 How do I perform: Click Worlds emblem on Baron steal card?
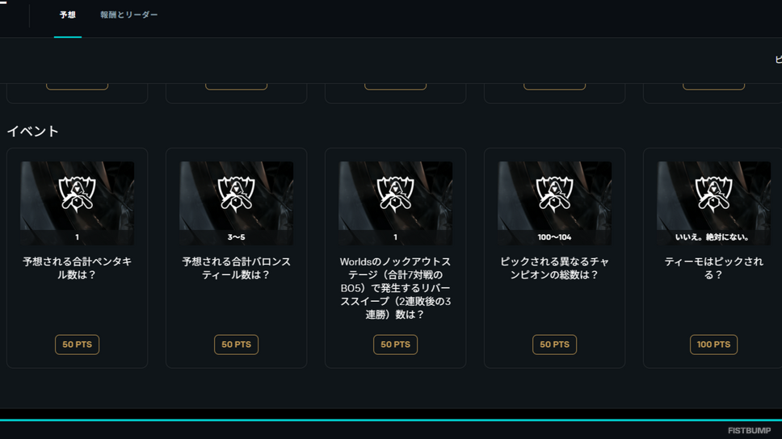click(236, 194)
